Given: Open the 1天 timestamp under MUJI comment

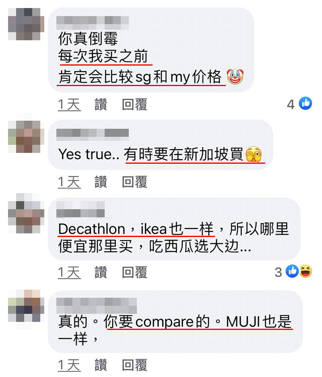Looking at the screenshot, I should click(x=69, y=365).
